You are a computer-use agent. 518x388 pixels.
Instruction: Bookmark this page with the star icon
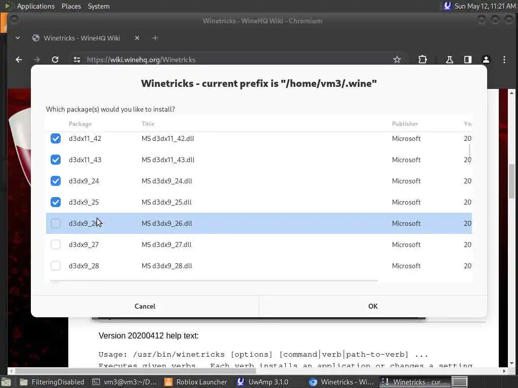[x=397, y=60]
